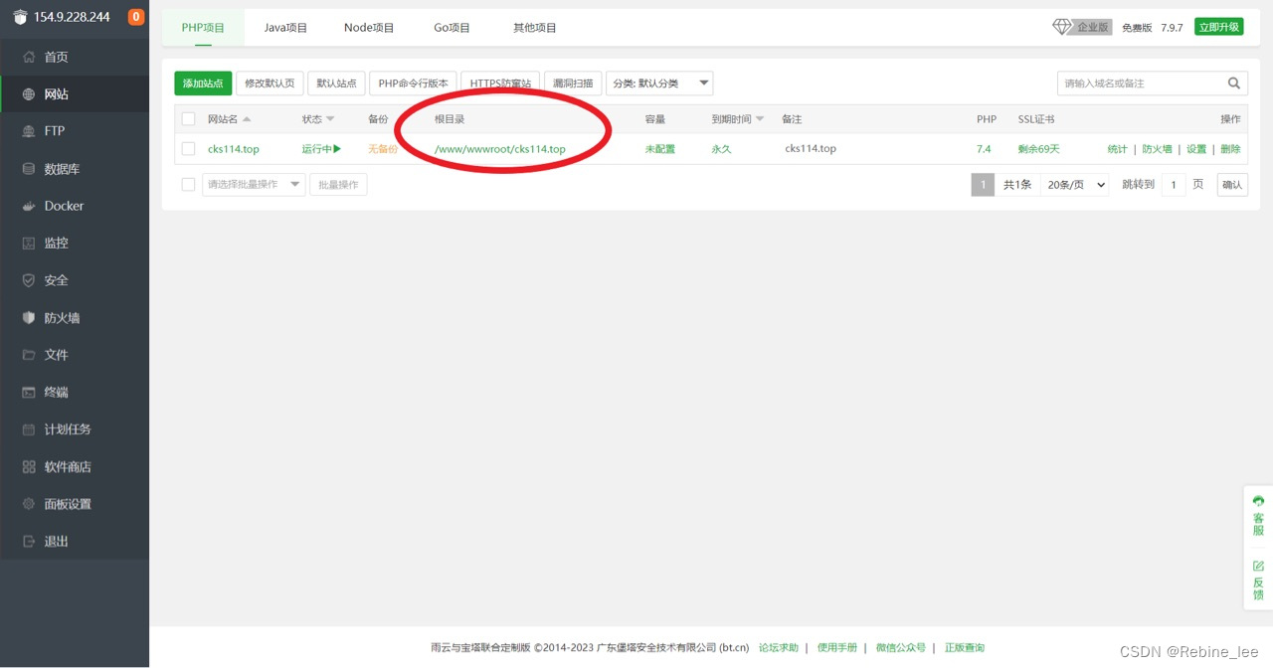Click the shield icon beside 安全
Viewport: 1273px width, 668px height.
click(29, 280)
